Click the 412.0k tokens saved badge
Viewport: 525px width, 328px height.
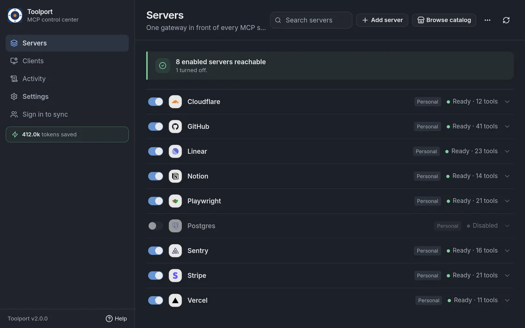67,134
